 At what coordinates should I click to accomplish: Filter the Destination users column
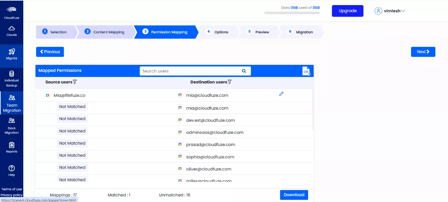point(230,82)
